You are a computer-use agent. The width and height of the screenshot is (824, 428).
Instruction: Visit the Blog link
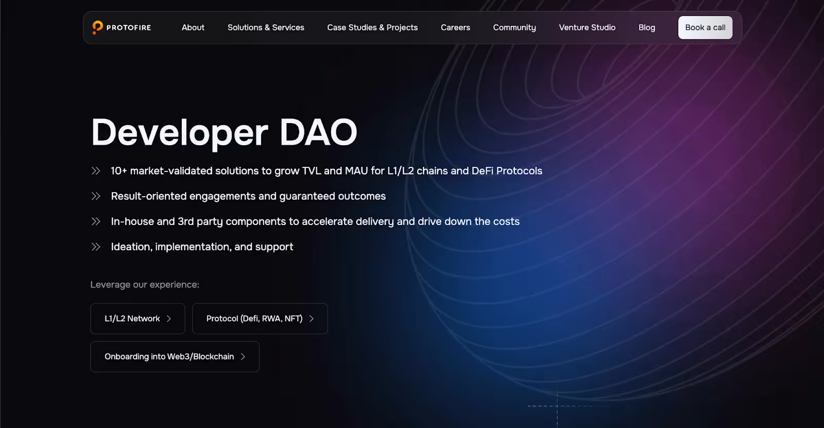point(647,27)
